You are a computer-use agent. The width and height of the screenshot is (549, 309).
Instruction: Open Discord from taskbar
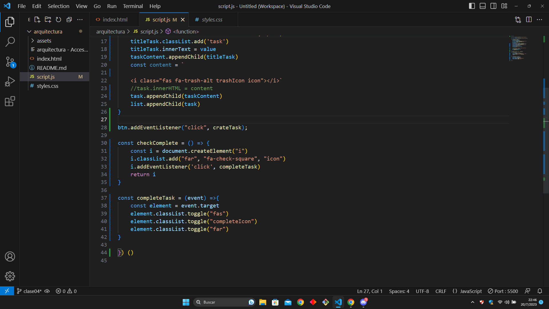click(363, 302)
